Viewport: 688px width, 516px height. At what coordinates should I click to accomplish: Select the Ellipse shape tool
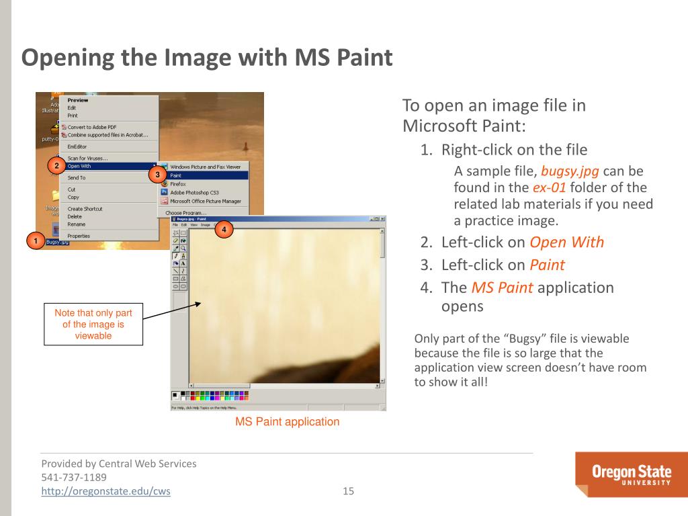coord(175,286)
